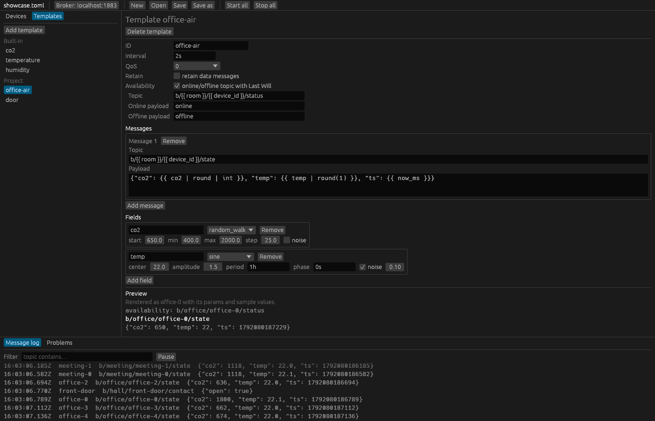Image resolution: width=655 pixels, height=421 pixels.
Task: Click the New button
Action: (x=137, y=5)
